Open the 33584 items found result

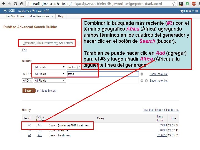(163, 125)
